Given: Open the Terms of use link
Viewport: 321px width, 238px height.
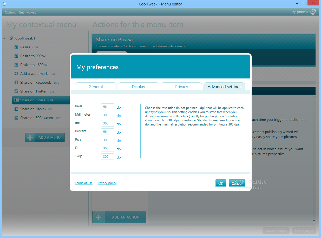Looking at the screenshot, I should pos(84,183).
